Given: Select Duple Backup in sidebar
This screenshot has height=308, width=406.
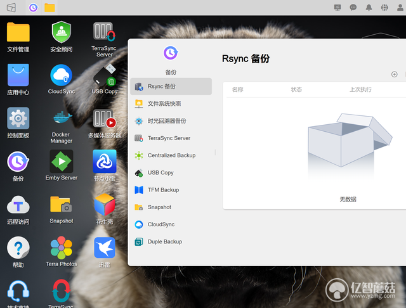Looking at the screenshot, I should pos(171,242).
